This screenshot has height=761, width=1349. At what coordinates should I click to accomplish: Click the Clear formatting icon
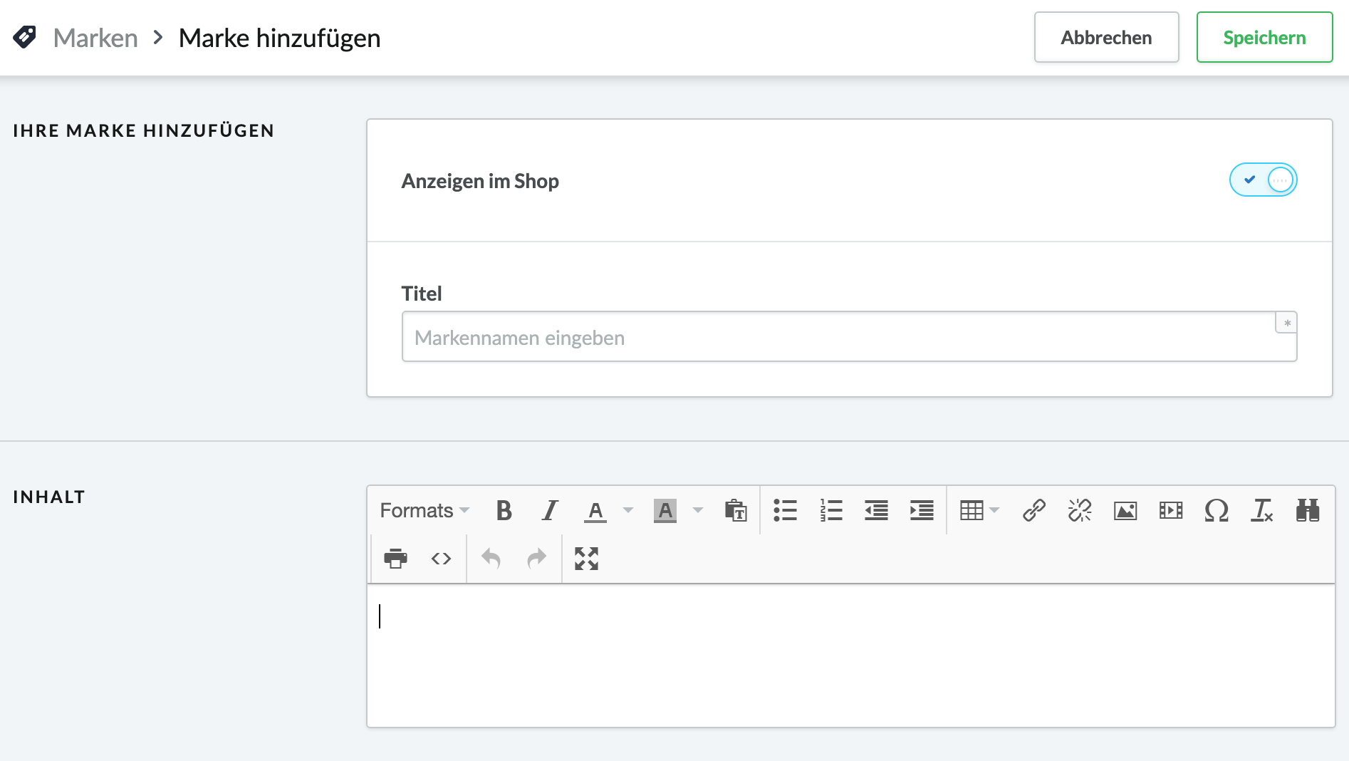[1261, 510]
